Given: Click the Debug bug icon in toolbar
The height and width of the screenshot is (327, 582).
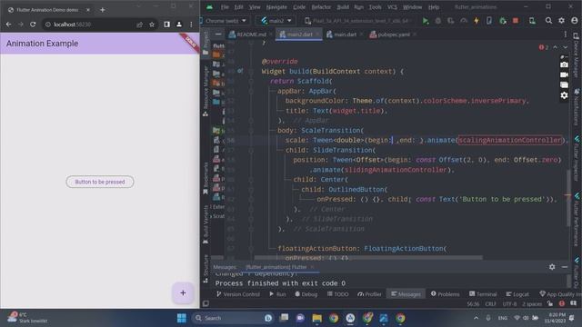Looking at the screenshot, I should pyautogui.click(x=438, y=21).
